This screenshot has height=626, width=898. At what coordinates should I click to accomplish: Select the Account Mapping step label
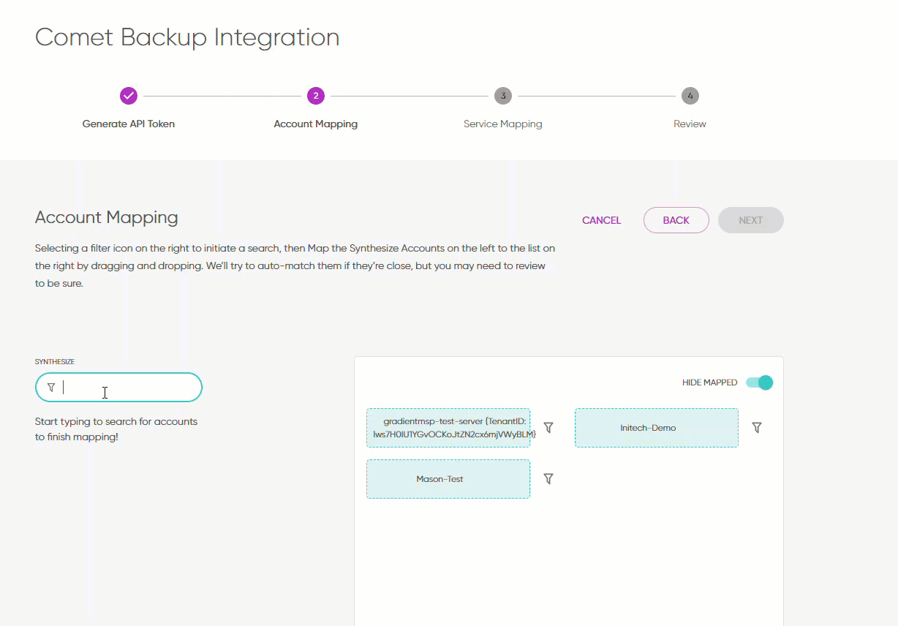point(316,124)
